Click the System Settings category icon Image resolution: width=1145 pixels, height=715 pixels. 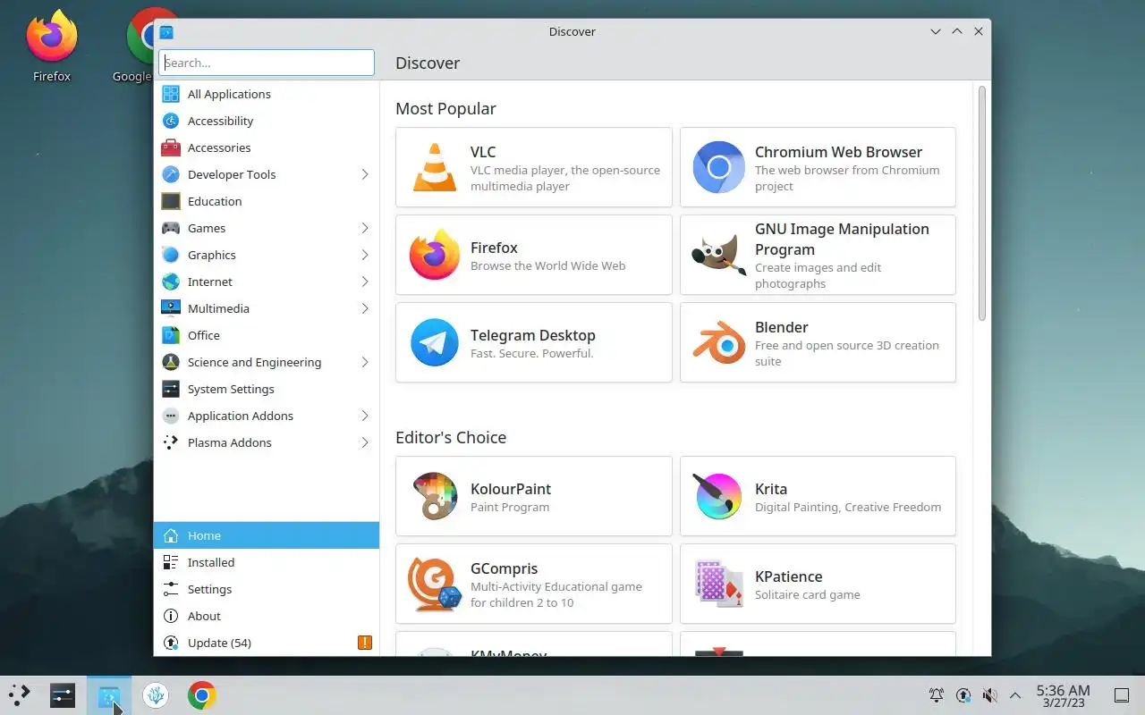tap(171, 389)
